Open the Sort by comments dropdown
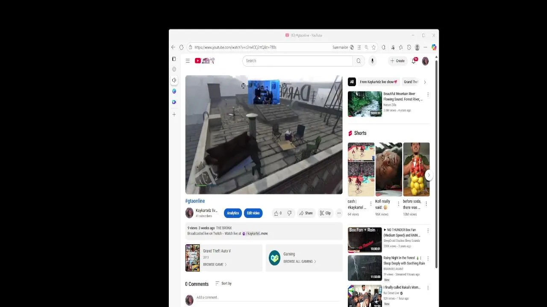Image resolution: width=547 pixels, height=307 pixels. pos(224,284)
